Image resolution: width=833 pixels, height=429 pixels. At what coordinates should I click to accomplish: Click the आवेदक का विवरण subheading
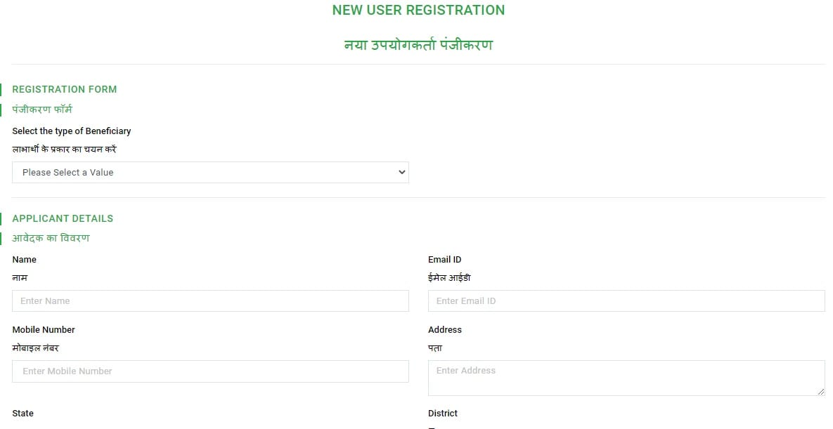coord(51,238)
